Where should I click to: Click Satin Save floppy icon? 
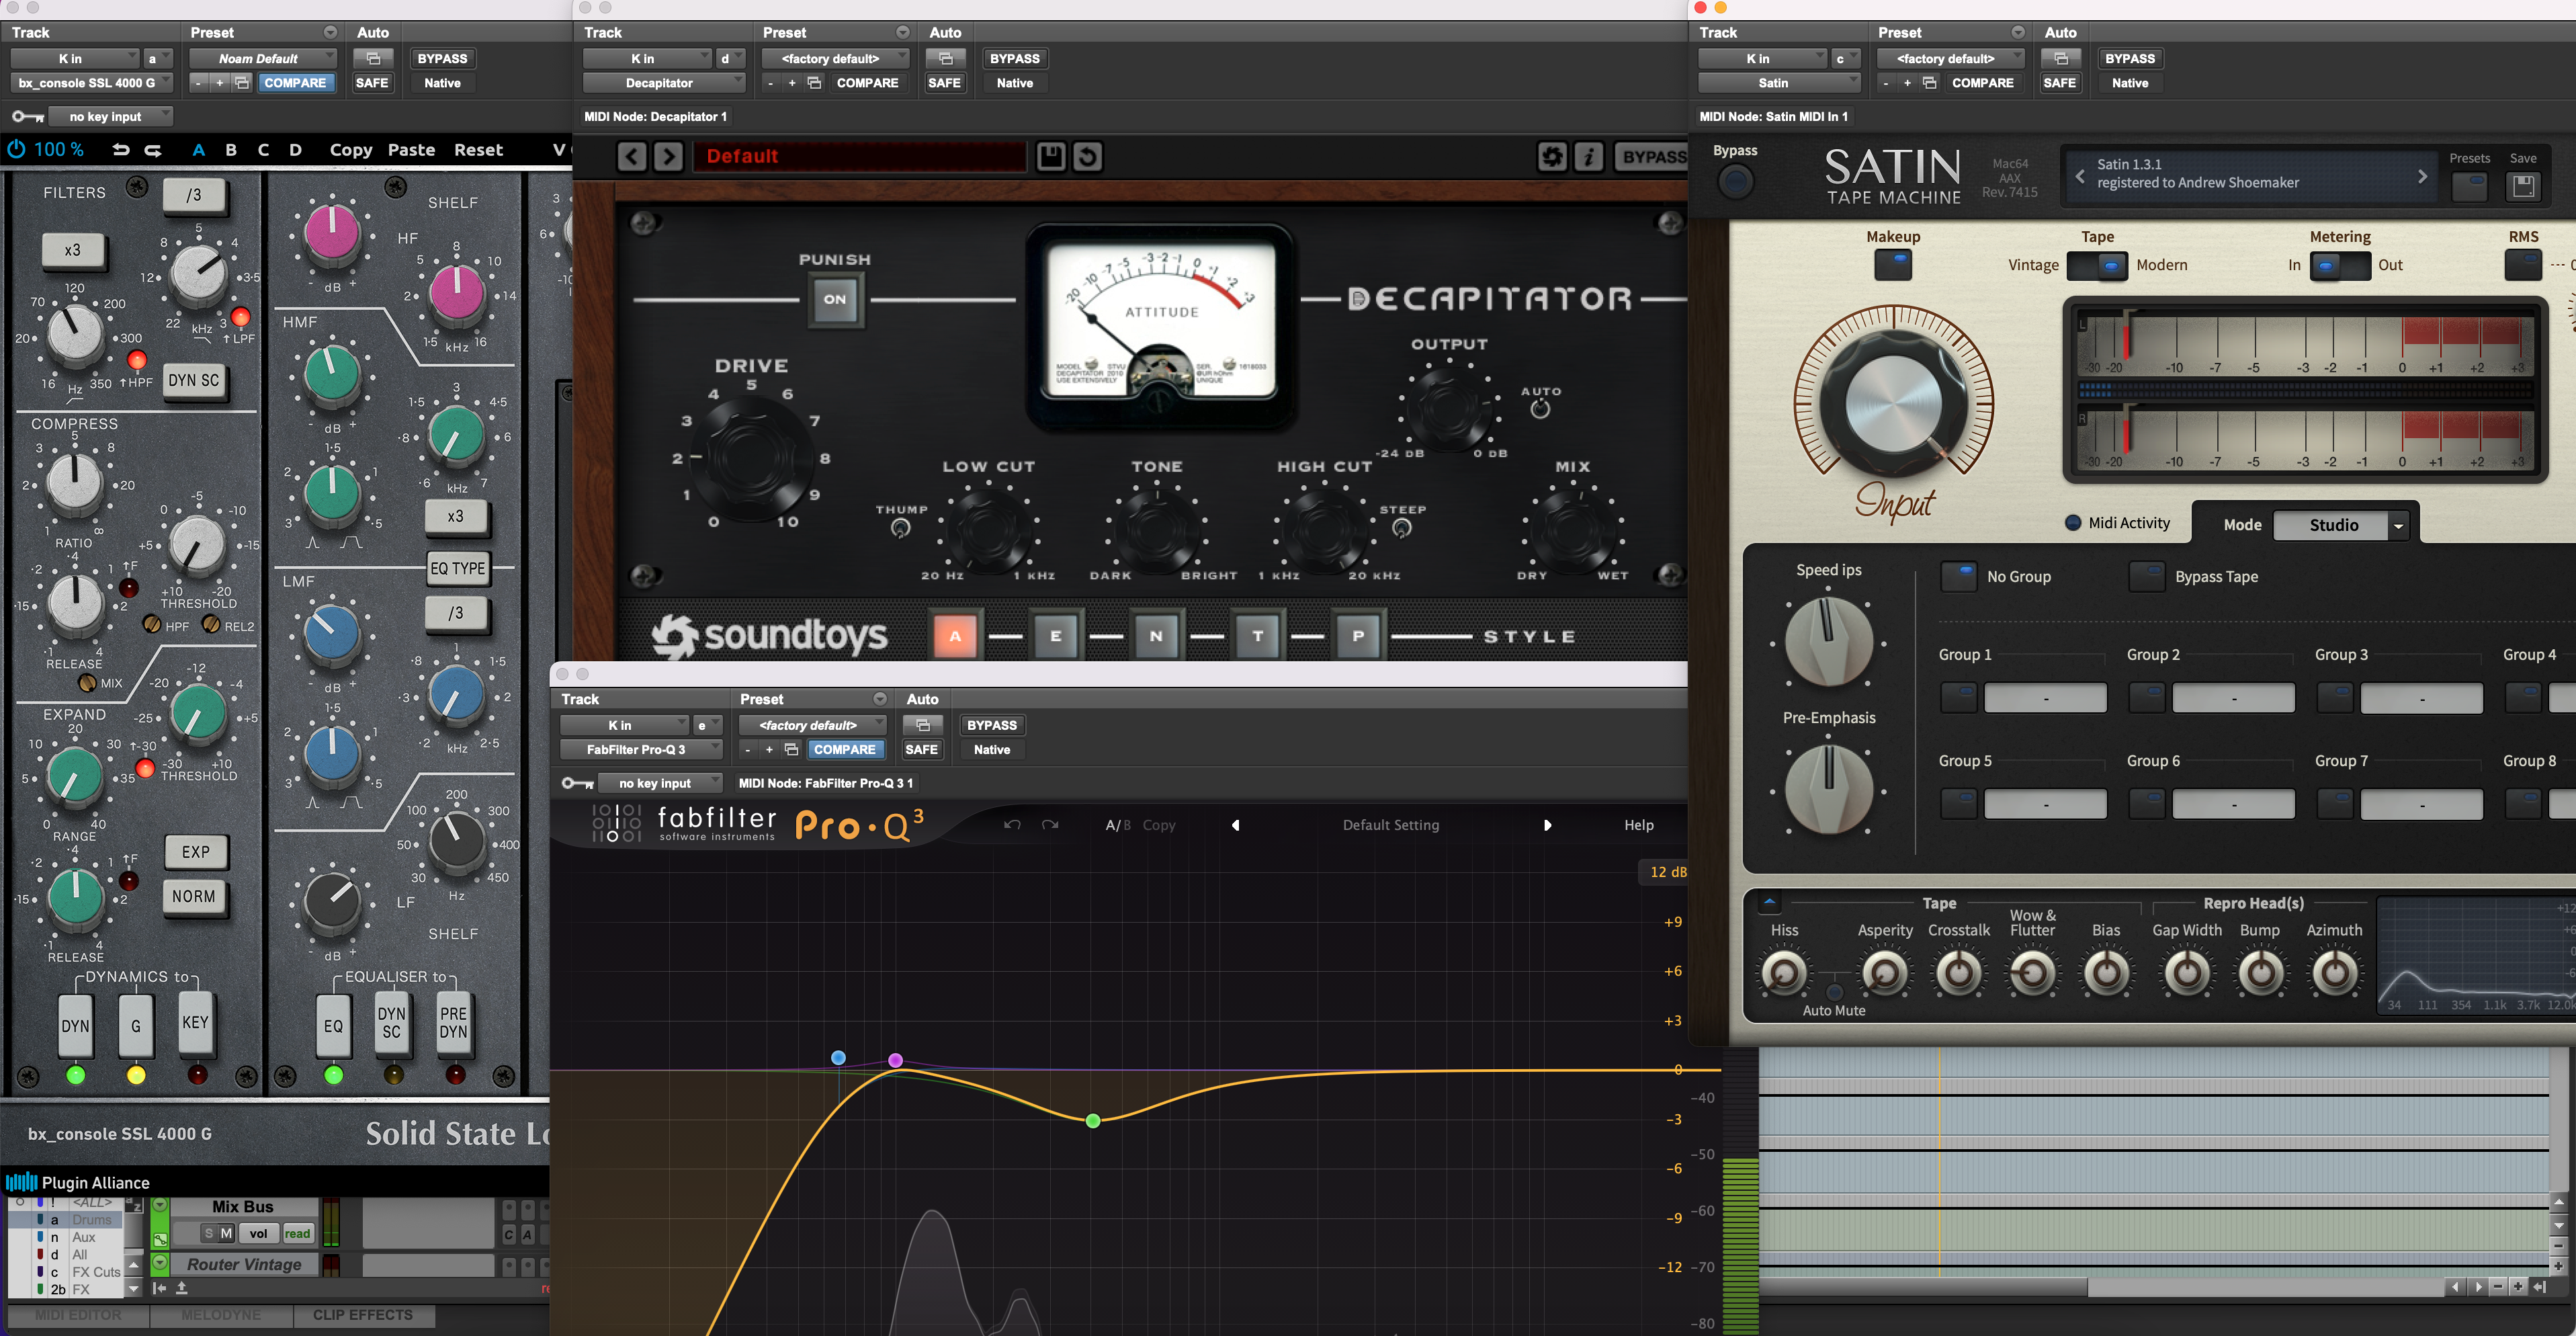(2522, 185)
